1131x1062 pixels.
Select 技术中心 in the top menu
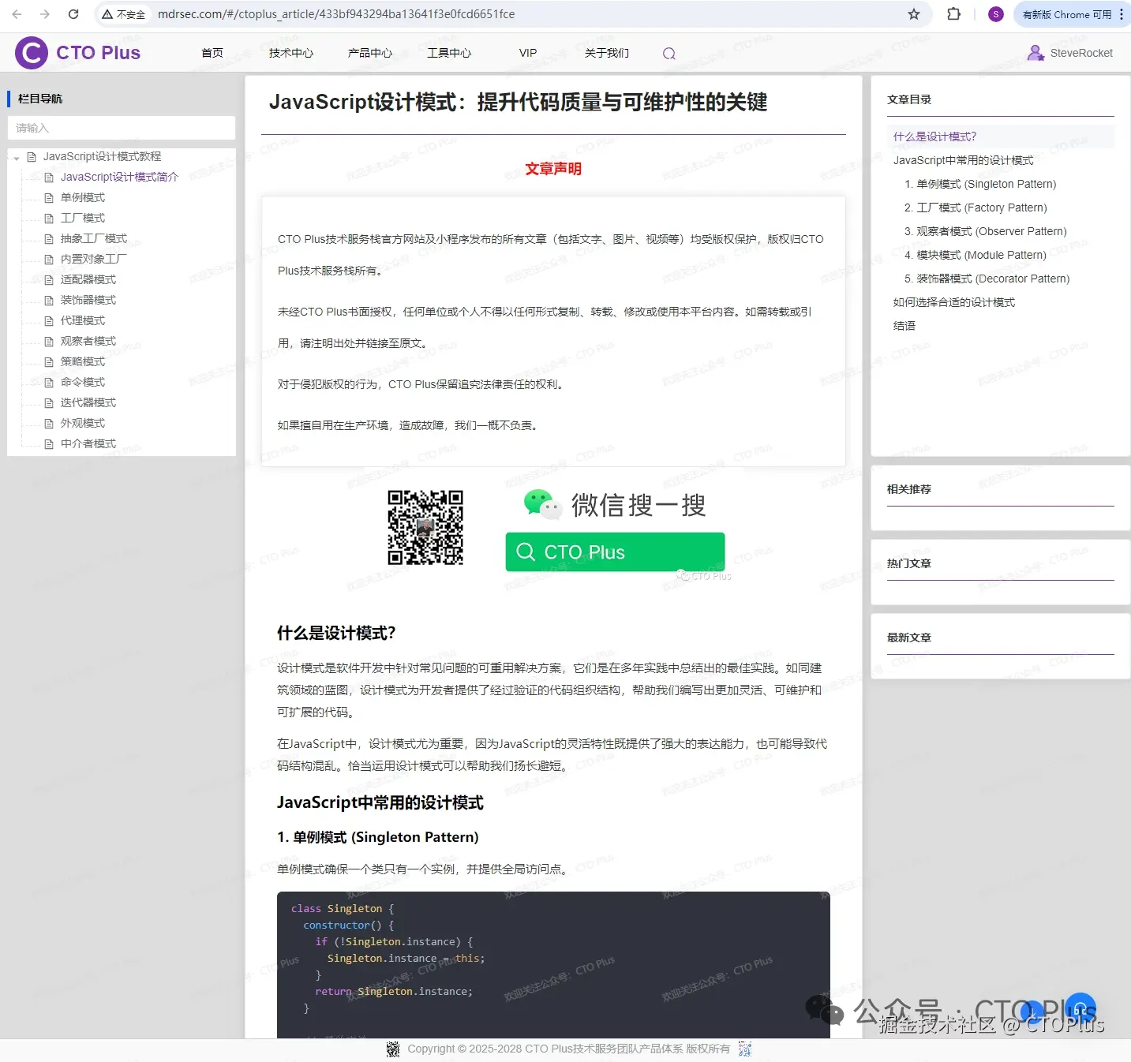pyautogui.click(x=290, y=53)
